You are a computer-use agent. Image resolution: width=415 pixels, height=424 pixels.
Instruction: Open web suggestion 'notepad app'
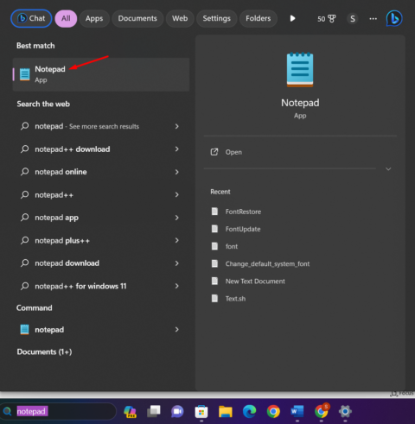click(x=56, y=218)
